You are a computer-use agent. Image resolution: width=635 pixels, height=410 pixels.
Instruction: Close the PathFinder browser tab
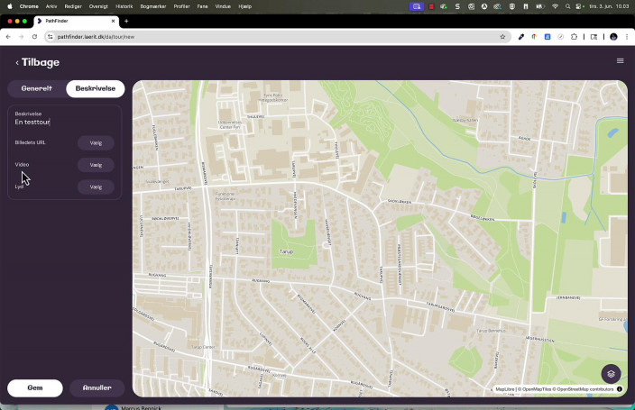pos(114,21)
